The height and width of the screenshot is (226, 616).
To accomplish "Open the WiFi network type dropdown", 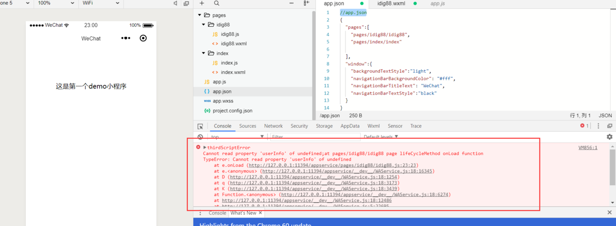I will 101,3.
